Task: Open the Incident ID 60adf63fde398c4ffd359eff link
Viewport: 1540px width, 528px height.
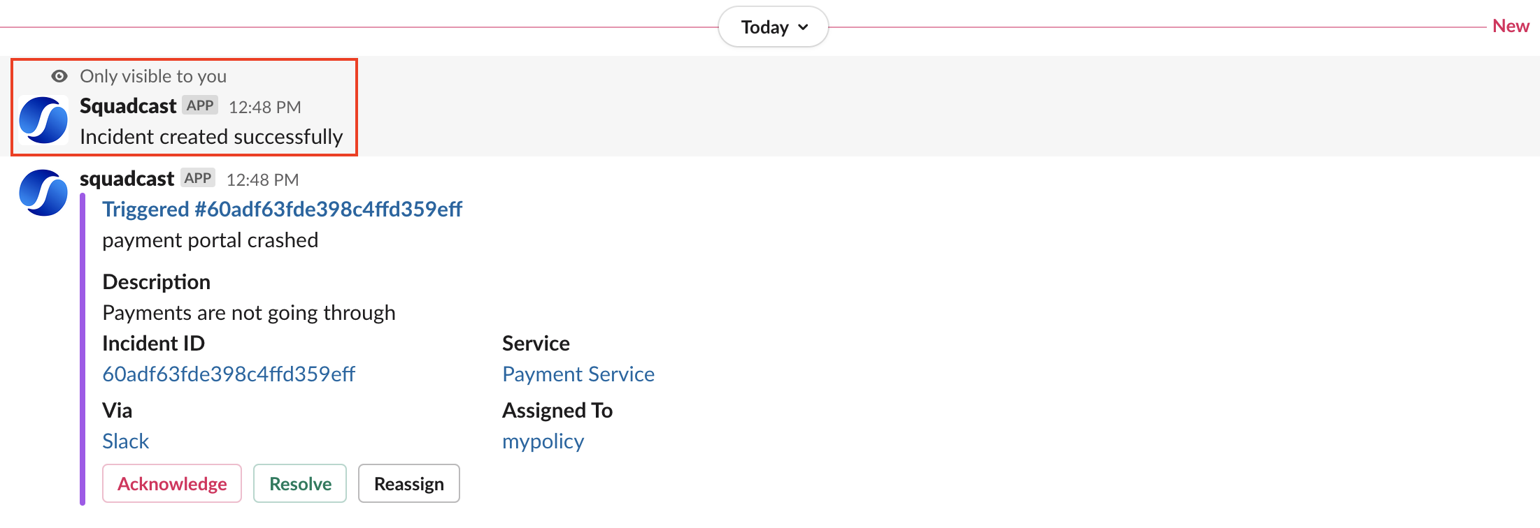Action: pyautogui.click(x=229, y=374)
